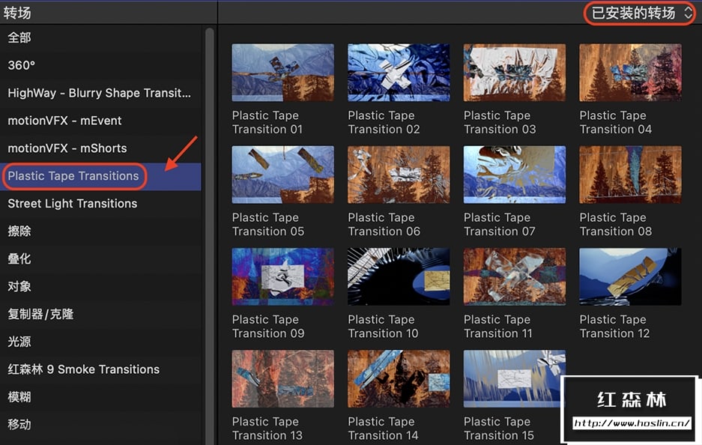This screenshot has height=445, width=702.
Task: Click the 'Plastic Tape Transition 03' label
Action: coord(500,123)
